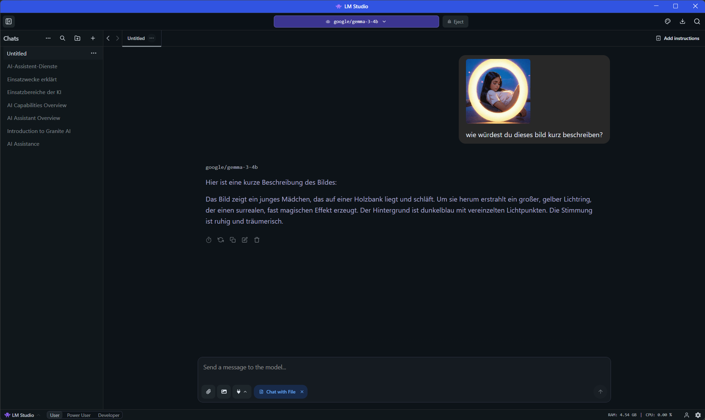Viewport: 705px width, 420px height.
Task: Create new folder in Chats
Action: [77, 38]
